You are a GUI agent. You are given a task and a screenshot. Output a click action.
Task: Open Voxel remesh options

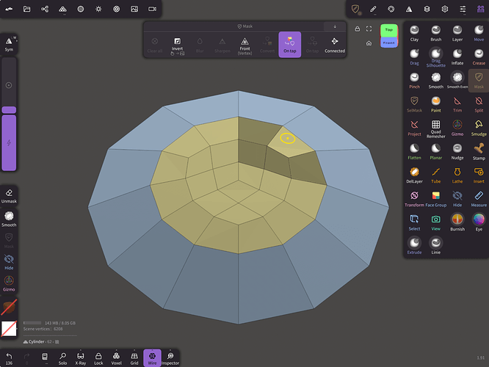click(x=116, y=358)
